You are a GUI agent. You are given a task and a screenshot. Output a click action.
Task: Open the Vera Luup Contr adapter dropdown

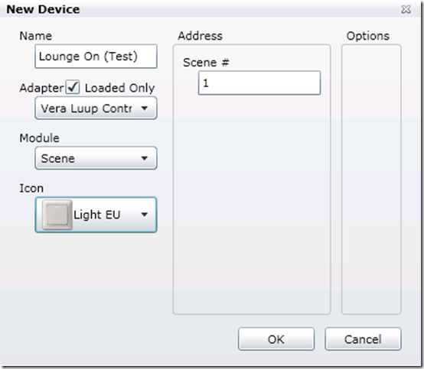coord(96,108)
